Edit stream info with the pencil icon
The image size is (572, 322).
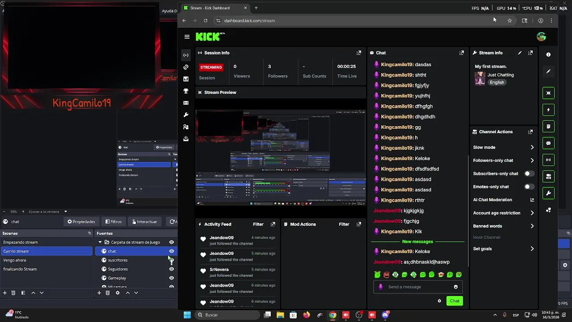pyautogui.click(x=520, y=53)
